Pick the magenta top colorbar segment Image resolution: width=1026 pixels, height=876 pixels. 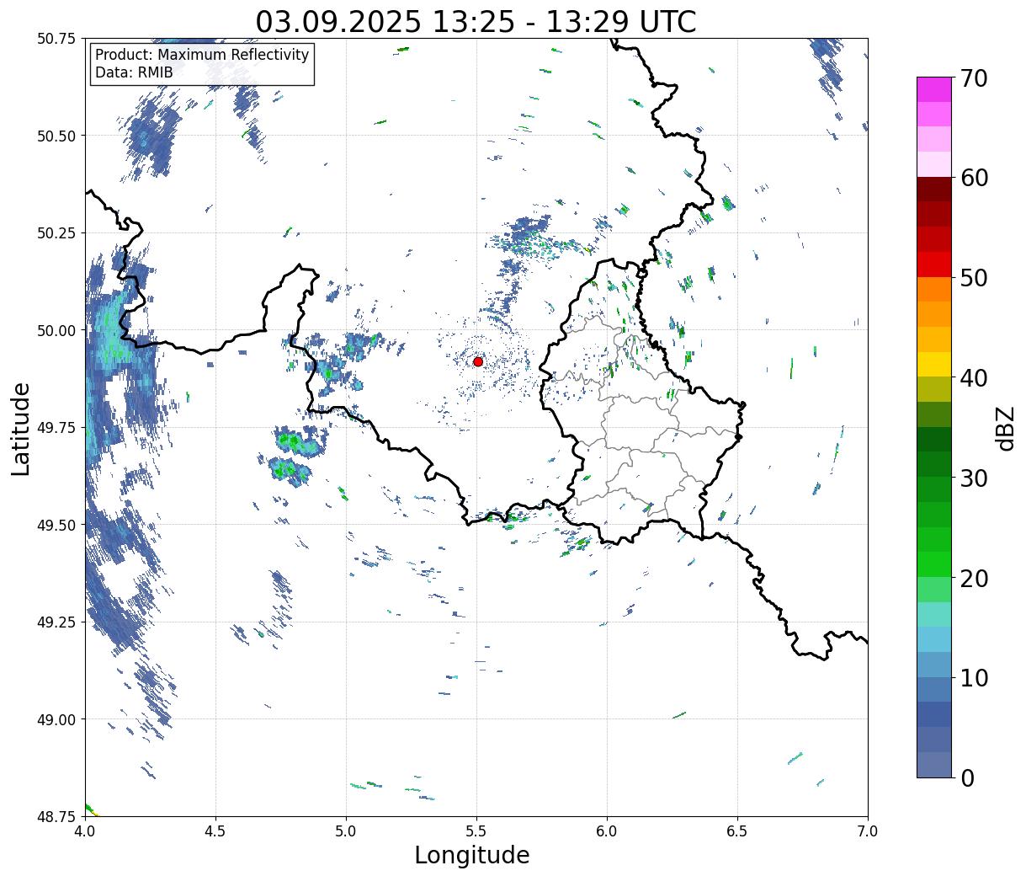tap(934, 89)
